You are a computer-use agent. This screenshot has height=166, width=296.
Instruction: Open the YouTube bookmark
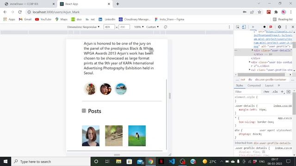pyautogui.click(x=43, y=19)
